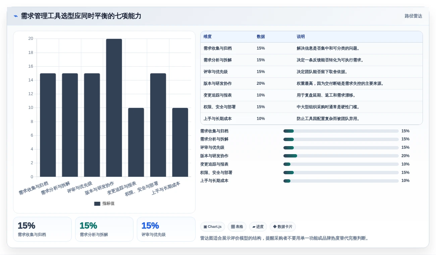Toggle the 指标值 legend swatch
The height and width of the screenshot is (255, 436).
point(97,203)
